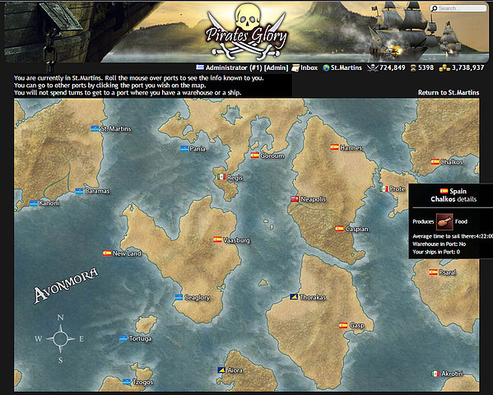
Task: Select the Hannes port flag
Action: [x=334, y=147]
